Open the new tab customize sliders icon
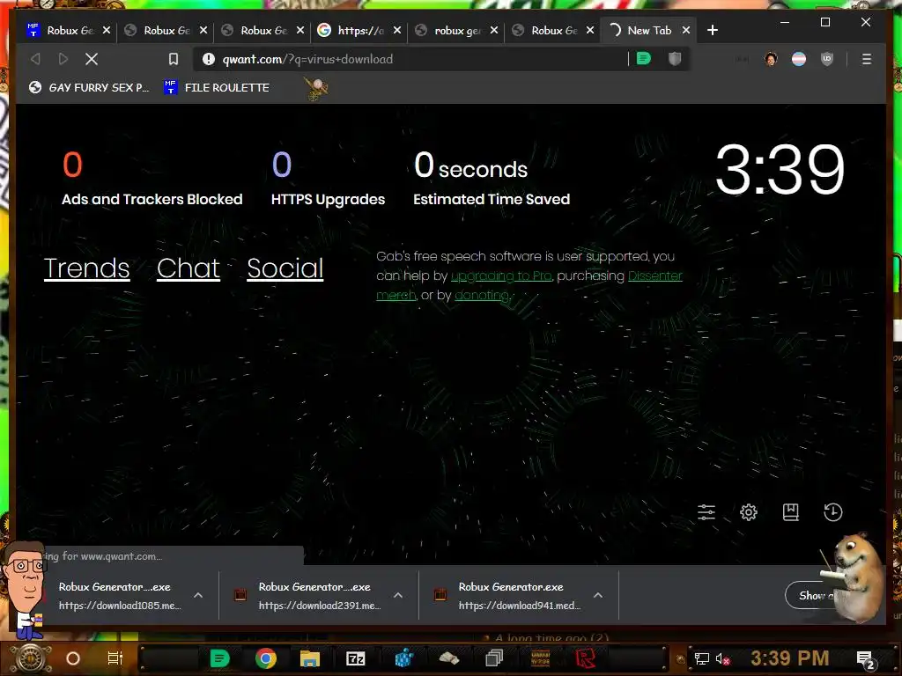 point(706,512)
